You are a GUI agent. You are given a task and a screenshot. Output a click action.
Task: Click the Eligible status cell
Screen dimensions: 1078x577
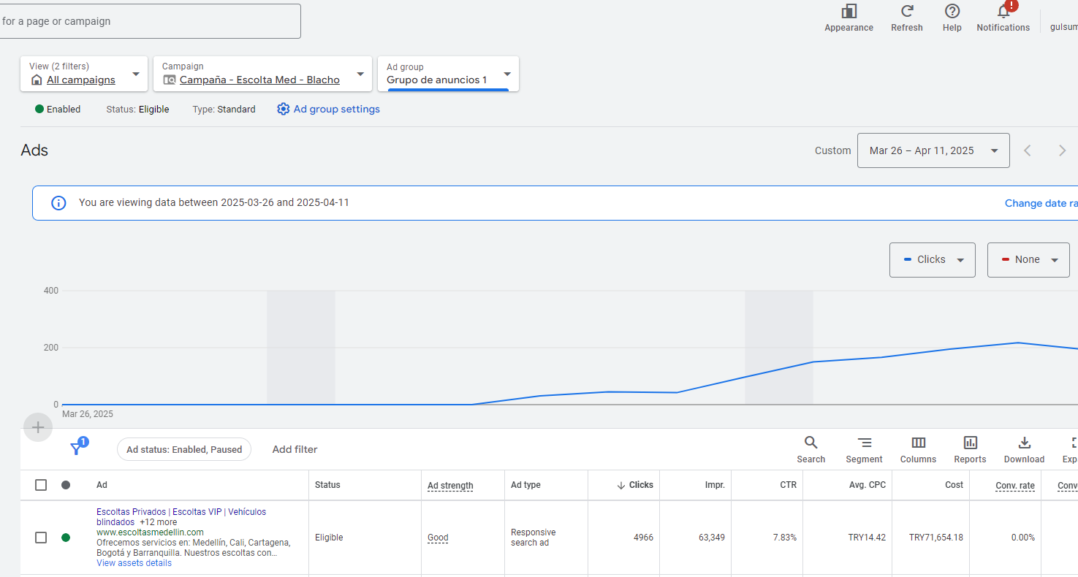329,538
